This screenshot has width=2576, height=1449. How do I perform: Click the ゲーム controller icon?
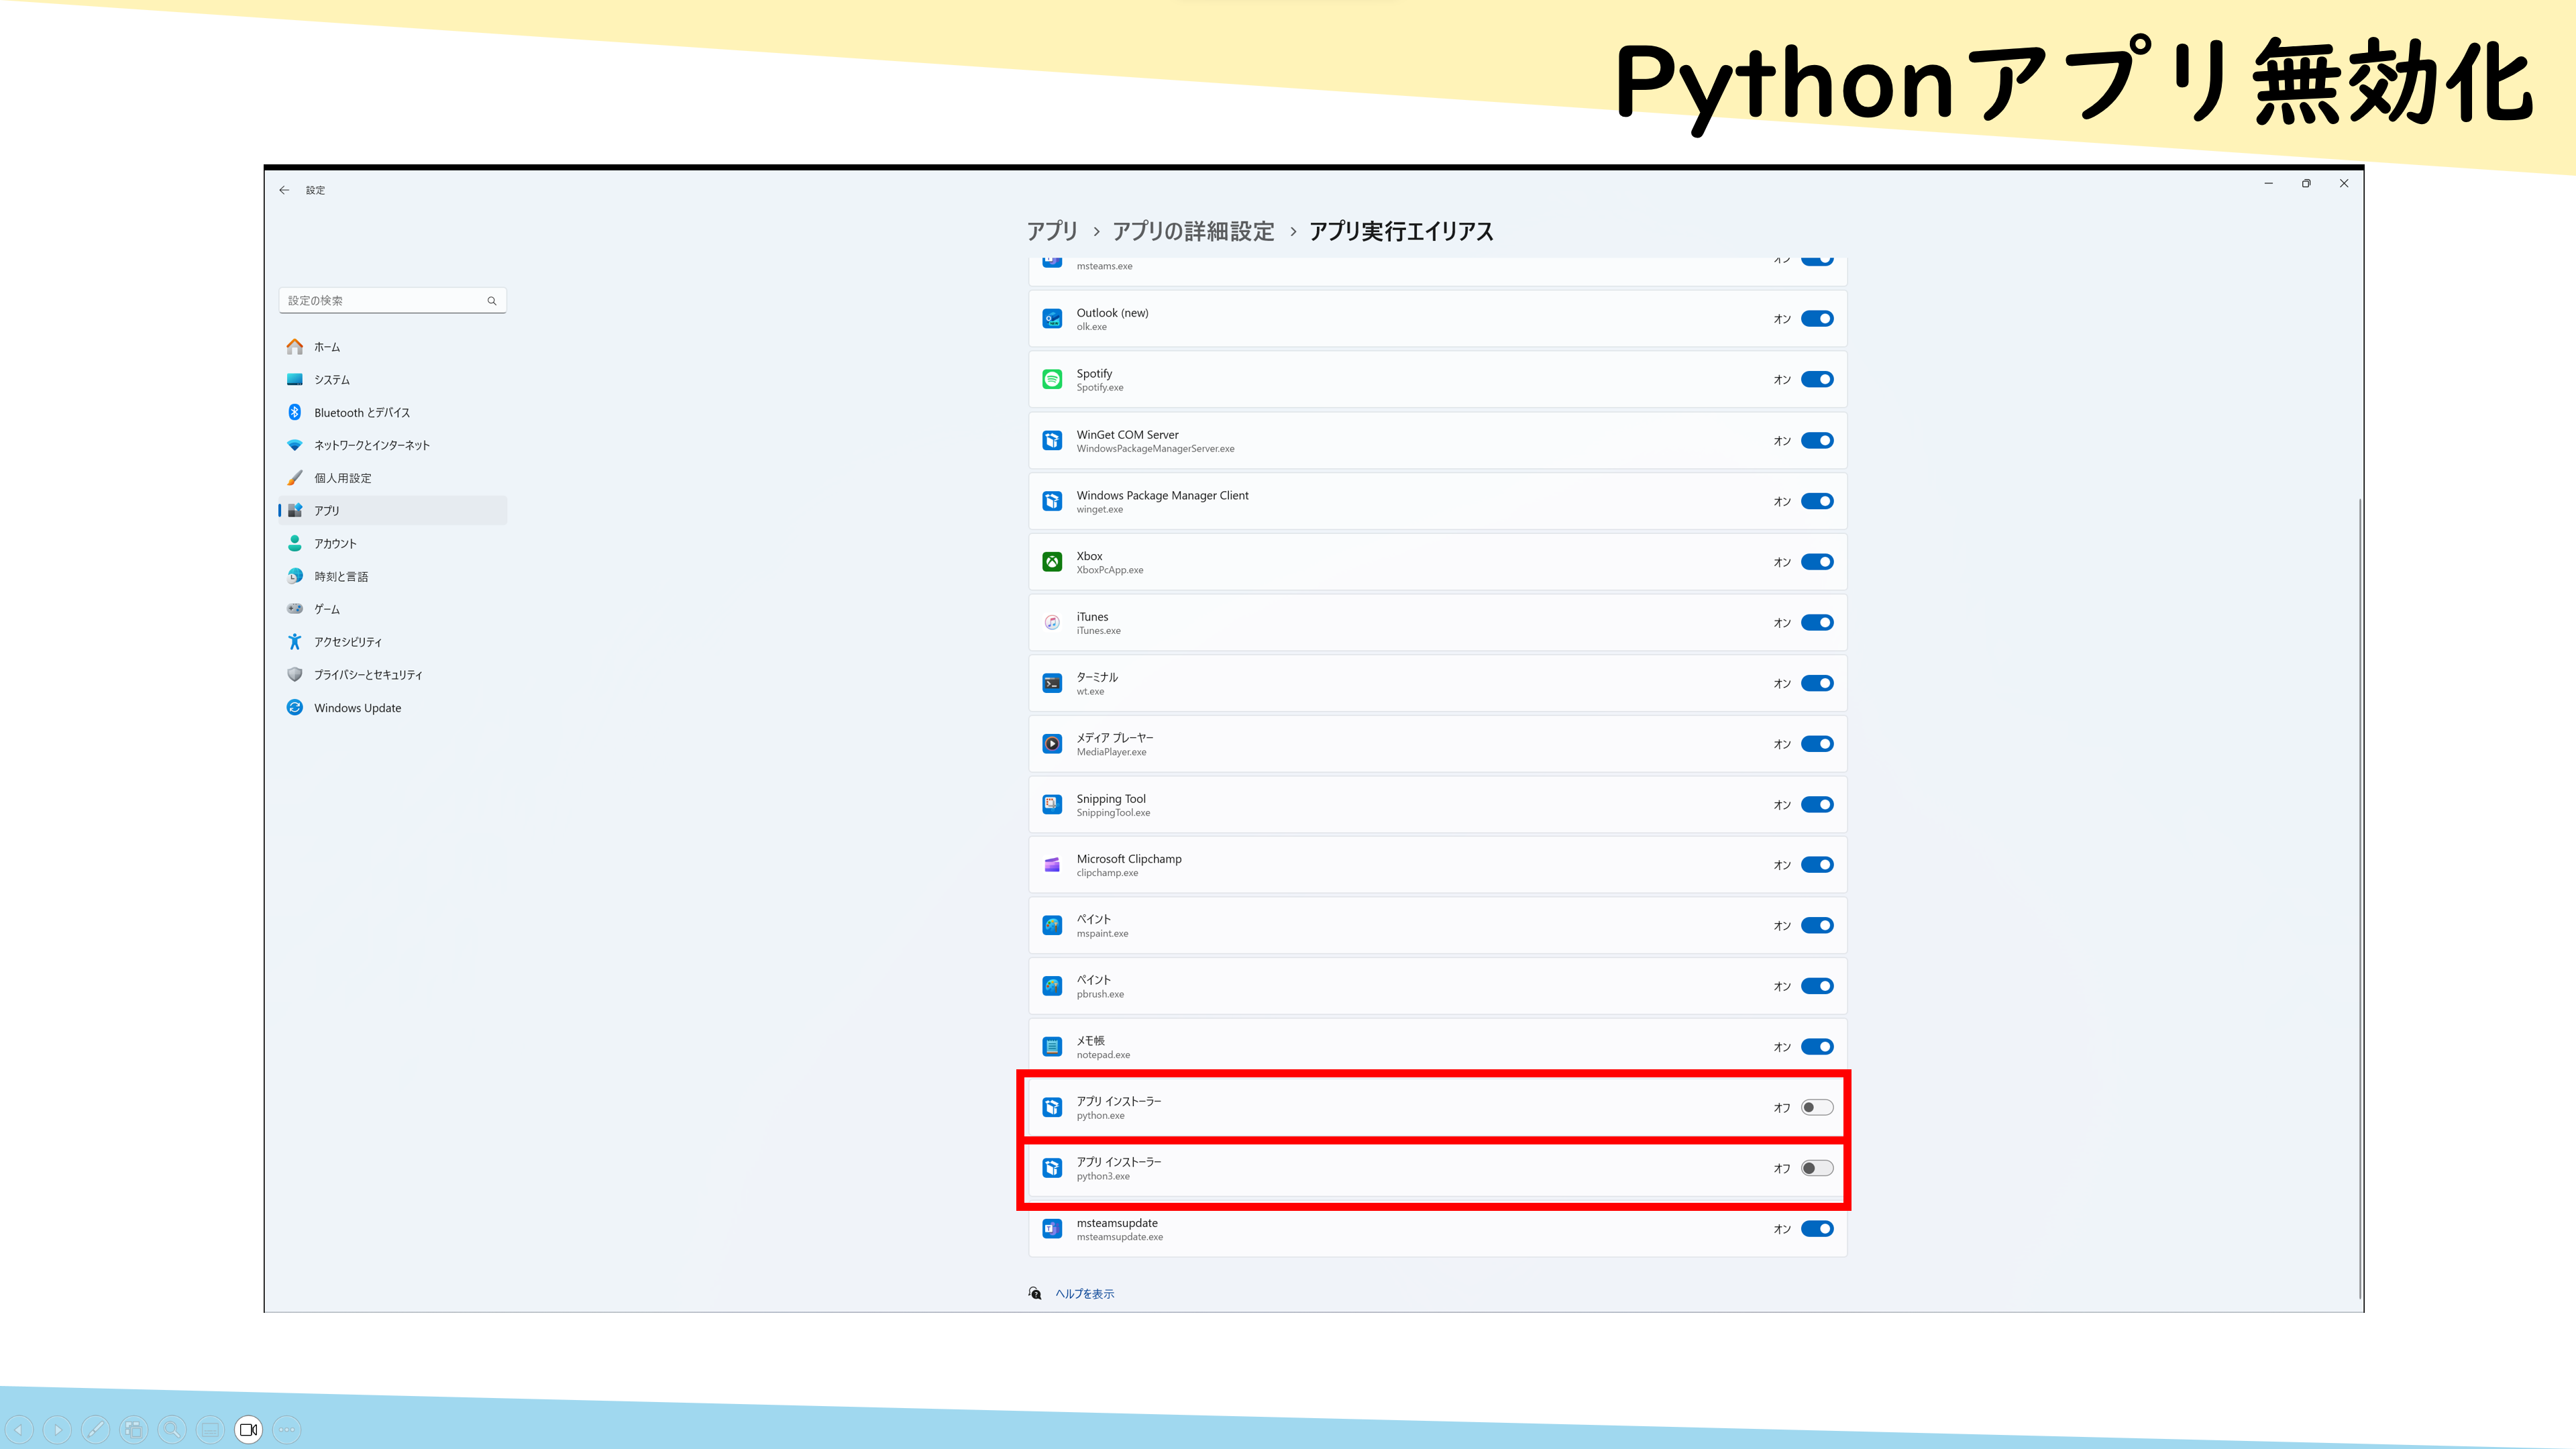tap(295, 609)
